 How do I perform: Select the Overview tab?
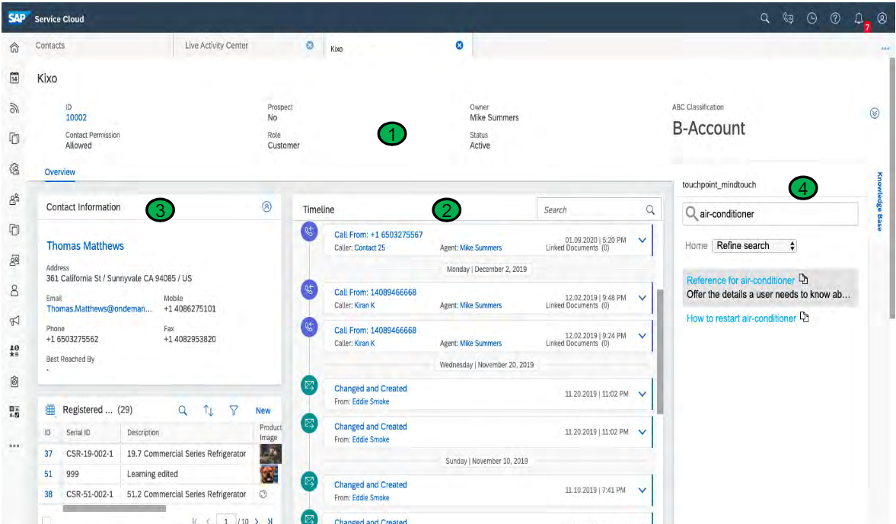coord(60,172)
